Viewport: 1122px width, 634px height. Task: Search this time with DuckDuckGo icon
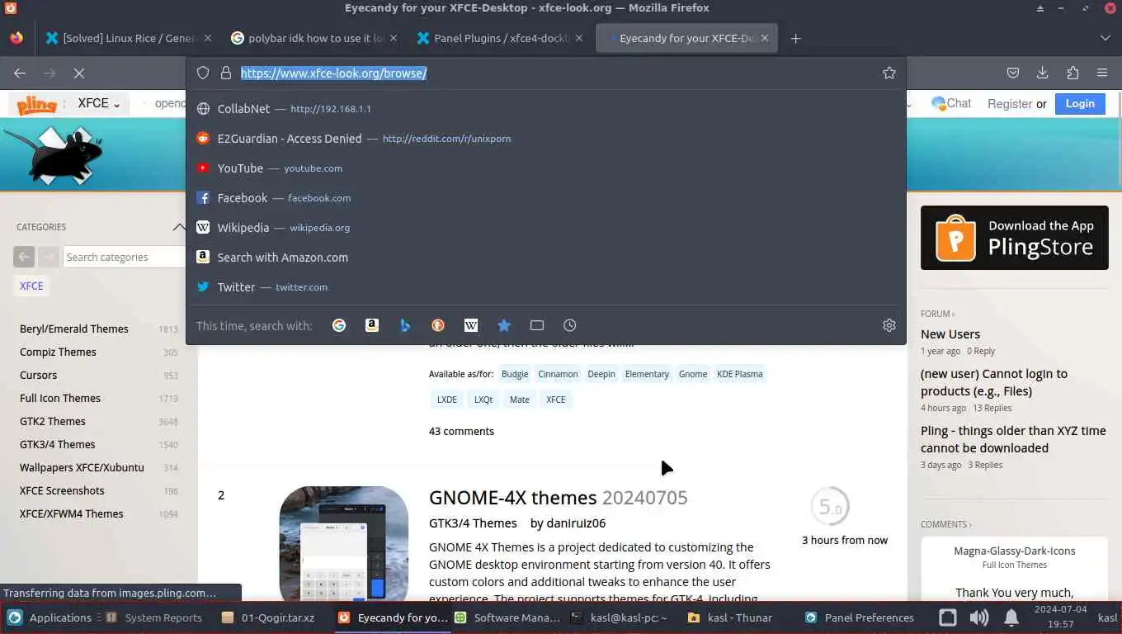[x=438, y=325]
